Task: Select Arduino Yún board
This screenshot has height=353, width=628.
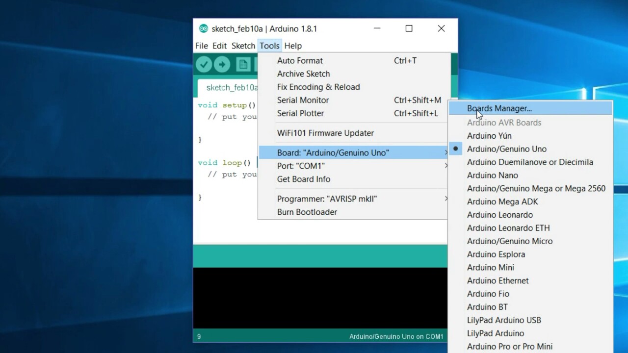Action: [x=531, y=136]
